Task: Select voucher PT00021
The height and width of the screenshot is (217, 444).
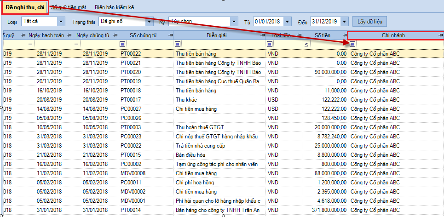Action: click(x=131, y=63)
